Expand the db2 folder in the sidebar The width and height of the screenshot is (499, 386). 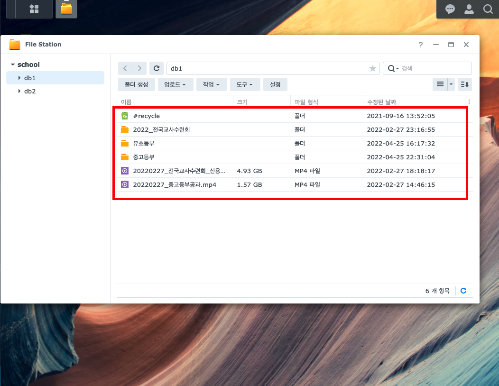19,91
